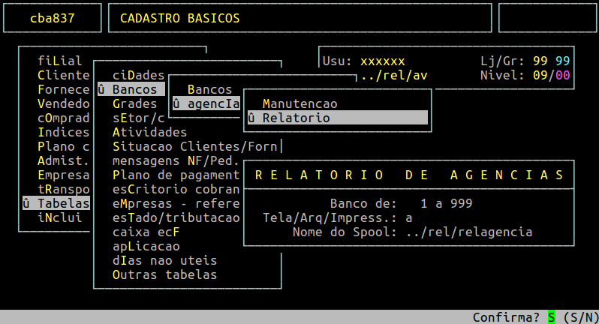Viewport: 599px width, 324px height.
Task: Select dIas nao uteis item
Action: [x=164, y=260]
